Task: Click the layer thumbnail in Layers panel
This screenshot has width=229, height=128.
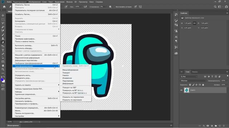Action: tap(186, 90)
